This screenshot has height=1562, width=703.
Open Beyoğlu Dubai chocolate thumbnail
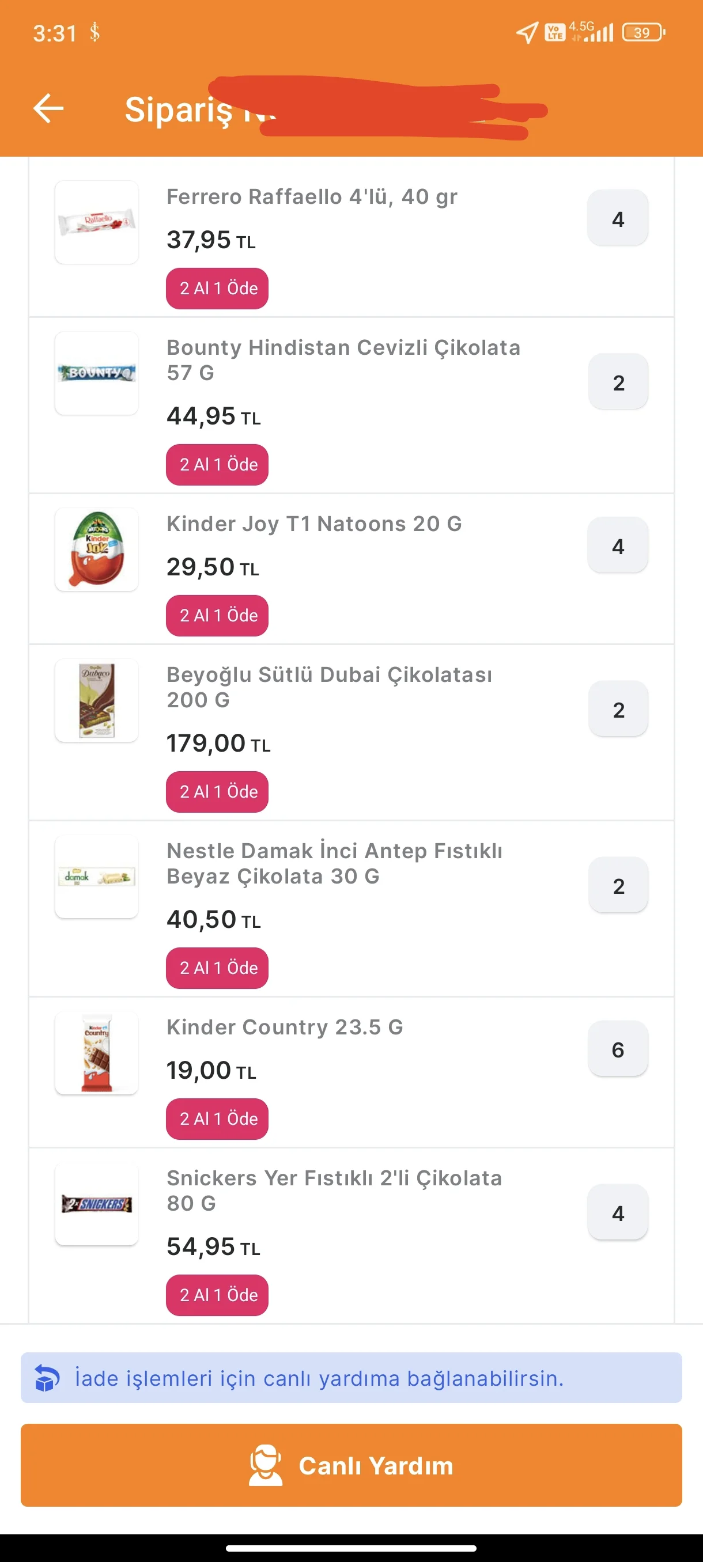97,700
